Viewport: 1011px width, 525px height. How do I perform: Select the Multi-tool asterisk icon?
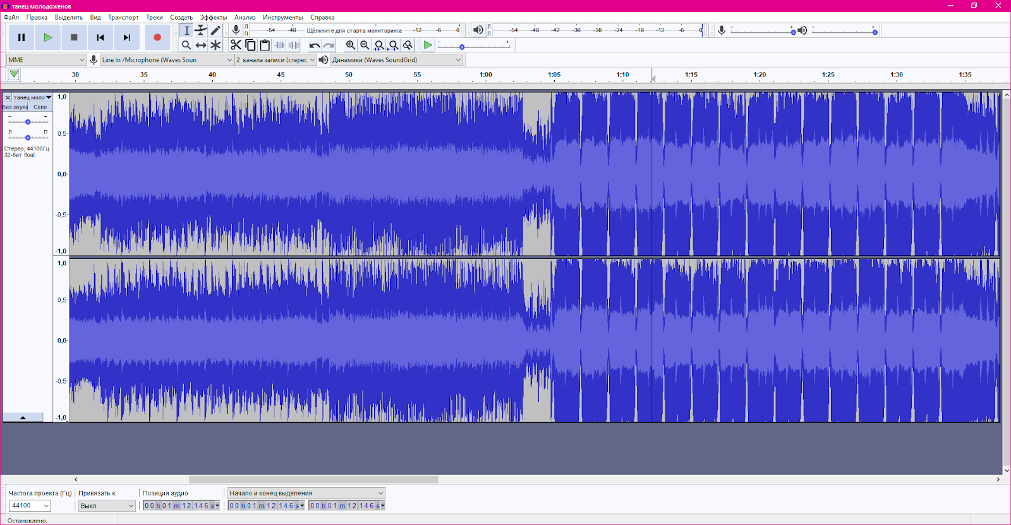point(215,45)
